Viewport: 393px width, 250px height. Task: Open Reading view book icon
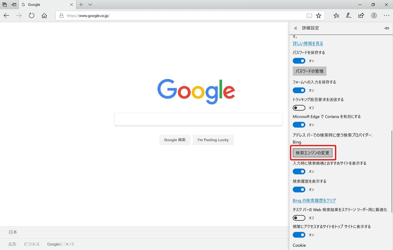(x=309, y=16)
